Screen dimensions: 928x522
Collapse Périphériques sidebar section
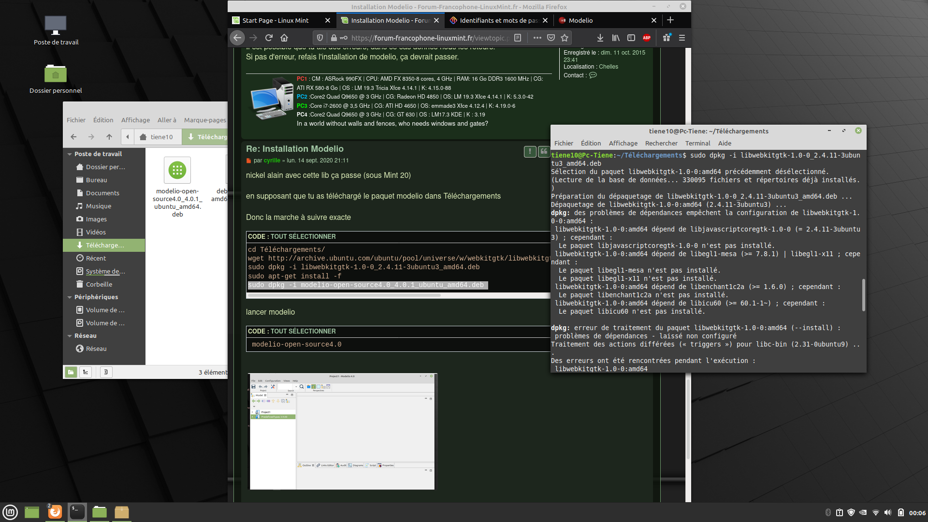(x=70, y=297)
